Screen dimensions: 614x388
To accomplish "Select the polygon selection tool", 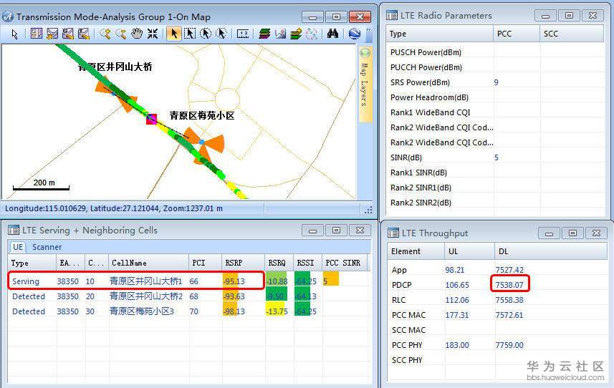I will [x=221, y=34].
